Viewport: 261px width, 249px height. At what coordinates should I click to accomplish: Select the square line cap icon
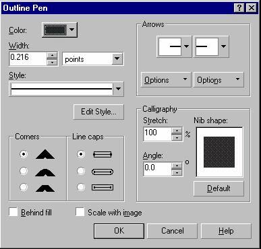click(x=103, y=154)
